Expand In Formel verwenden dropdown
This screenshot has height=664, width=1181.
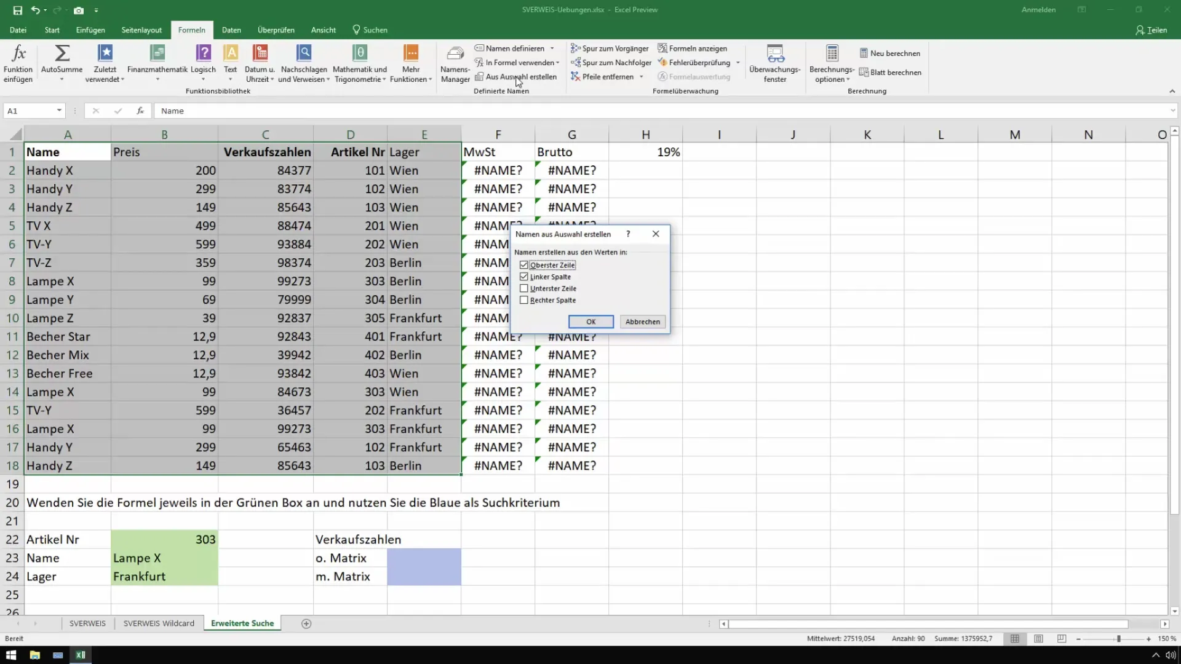(558, 63)
